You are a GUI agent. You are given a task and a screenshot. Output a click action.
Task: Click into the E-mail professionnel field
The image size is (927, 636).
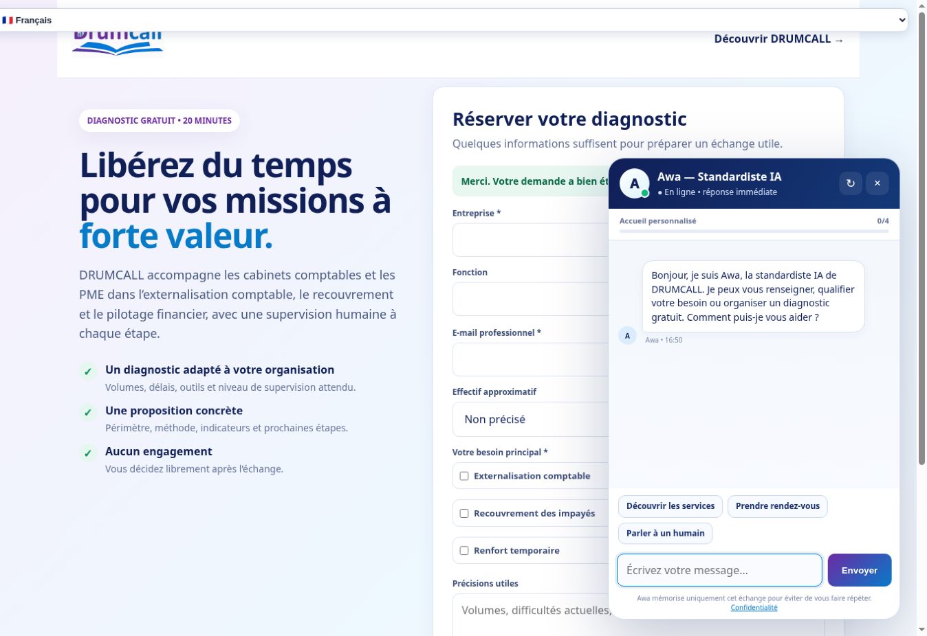click(x=530, y=359)
